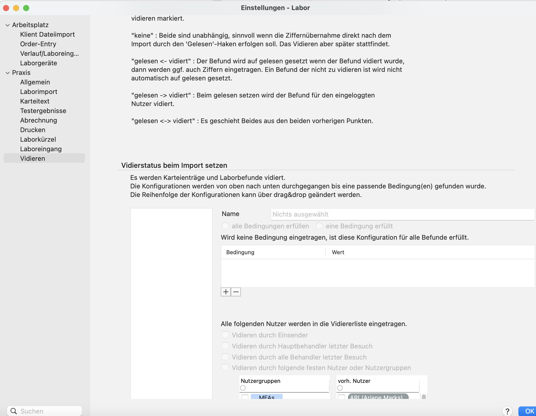Viewport: 536px width, 416px height.
Task: Open help via question mark button
Action: click(x=507, y=411)
